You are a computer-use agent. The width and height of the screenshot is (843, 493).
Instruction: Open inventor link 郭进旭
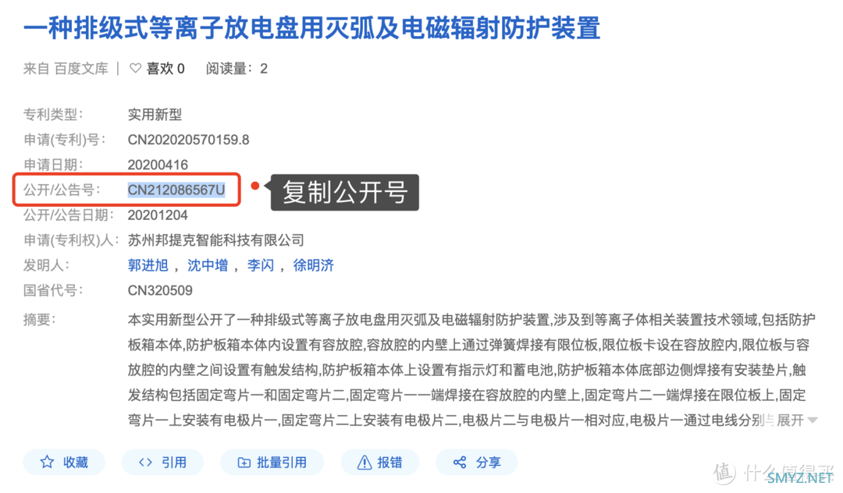tap(148, 265)
